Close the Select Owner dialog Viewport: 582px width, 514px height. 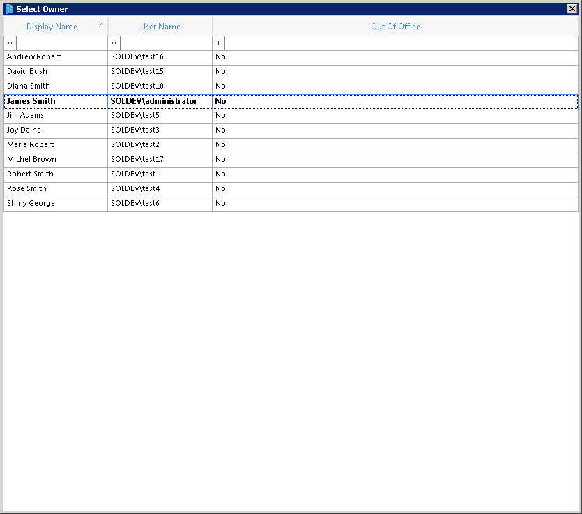(572, 9)
